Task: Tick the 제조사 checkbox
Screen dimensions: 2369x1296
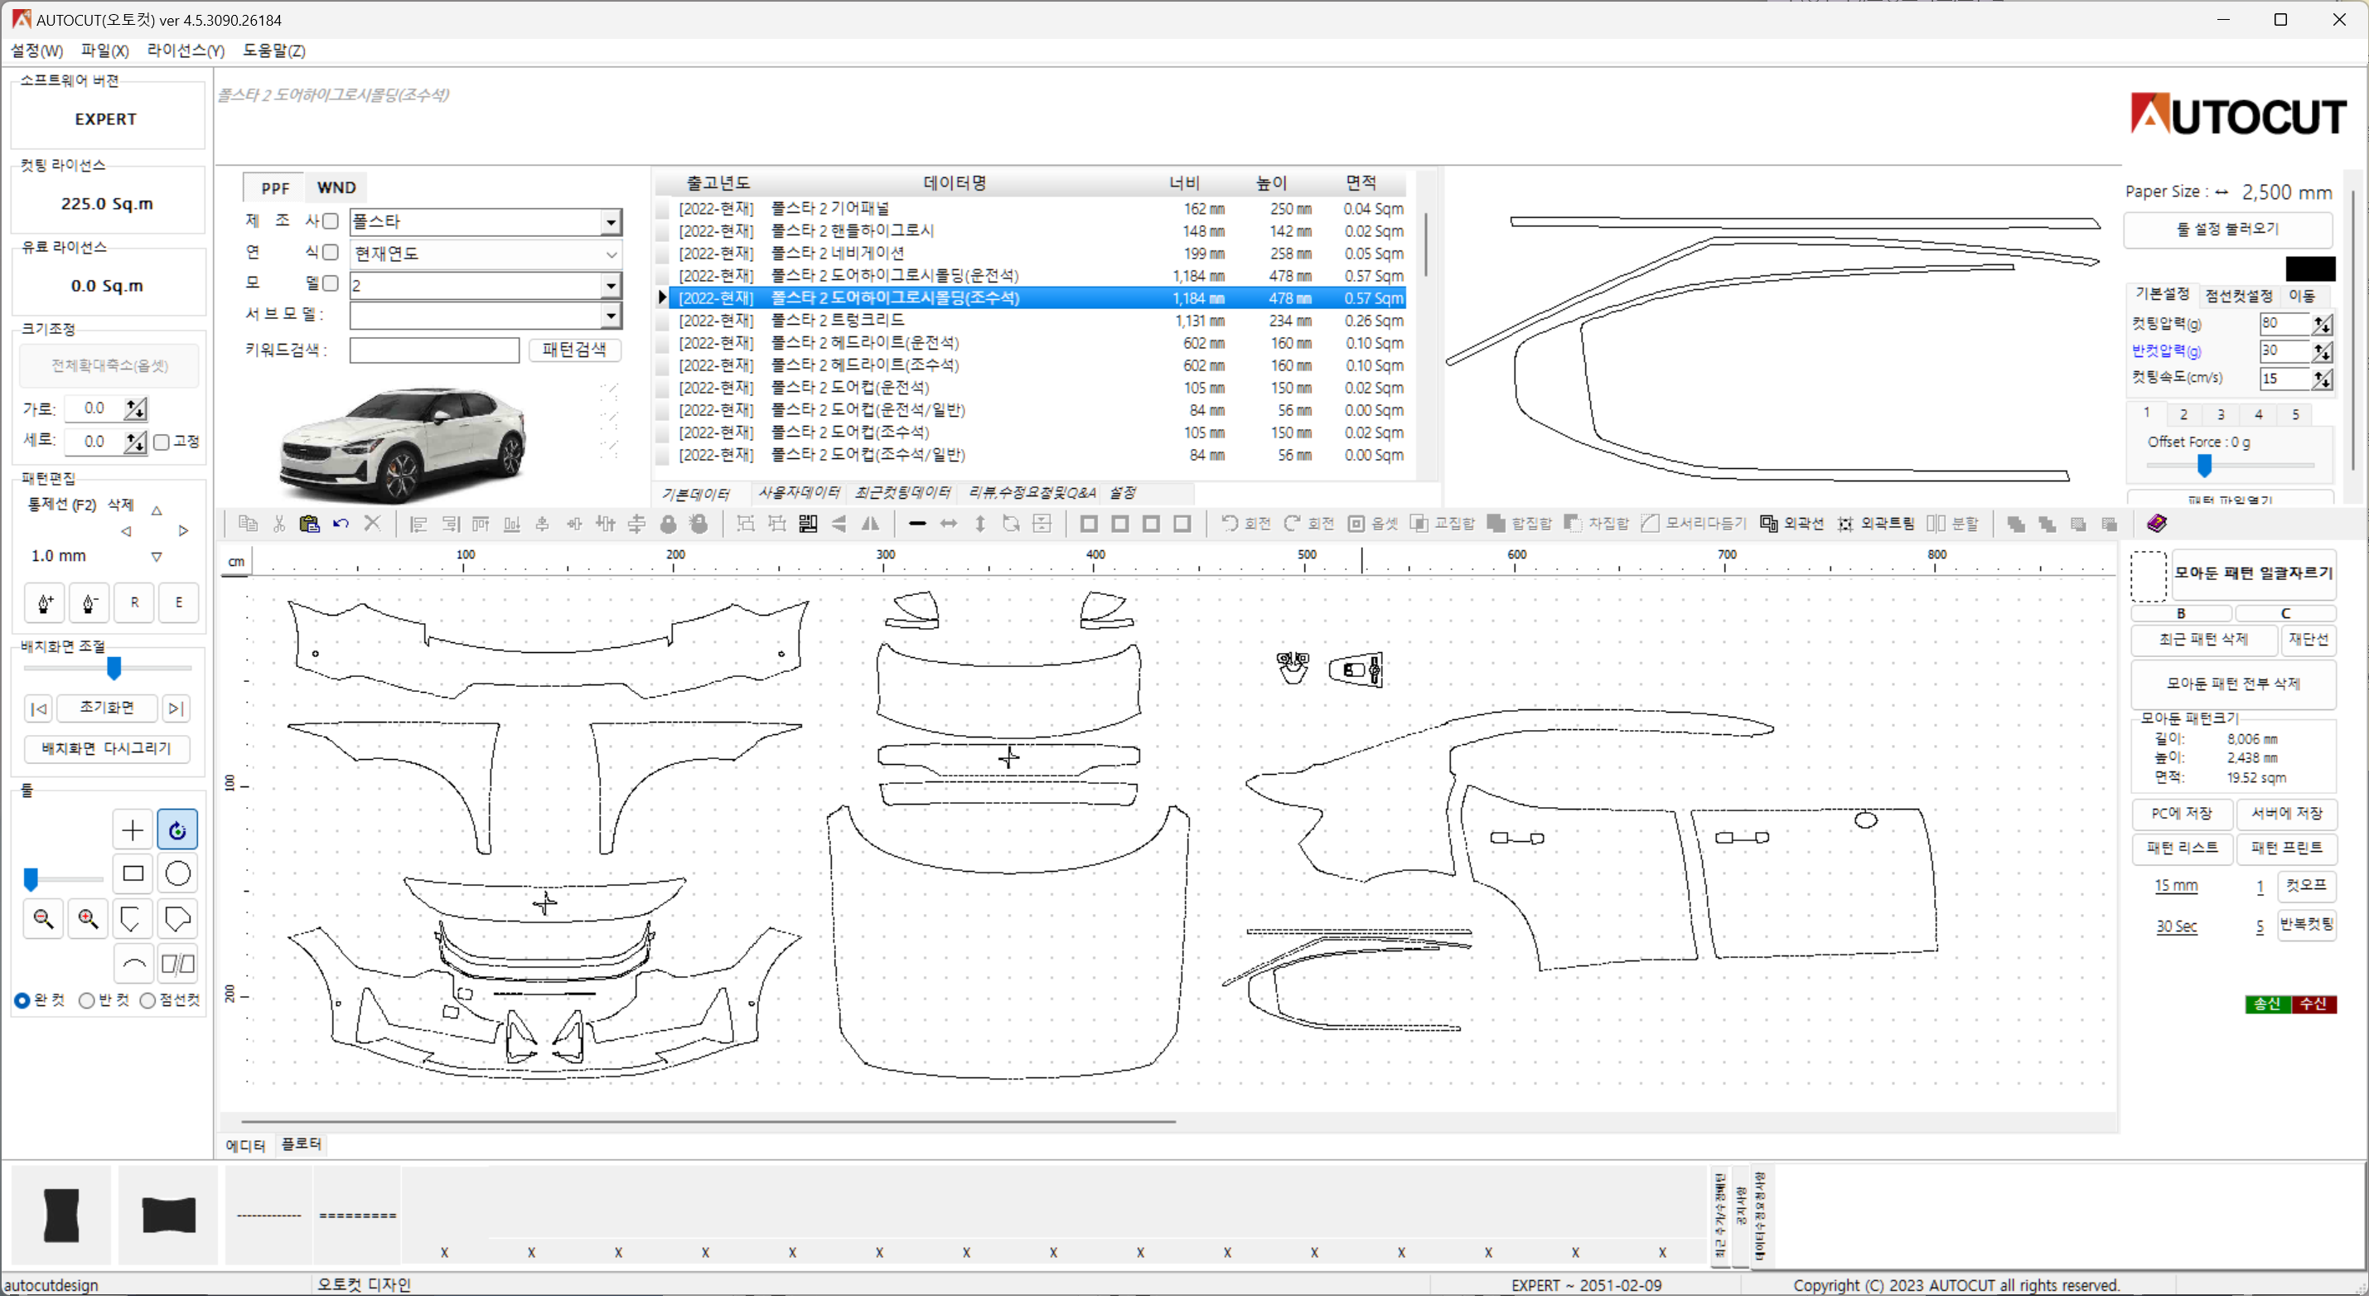Action: pyautogui.click(x=331, y=220)
